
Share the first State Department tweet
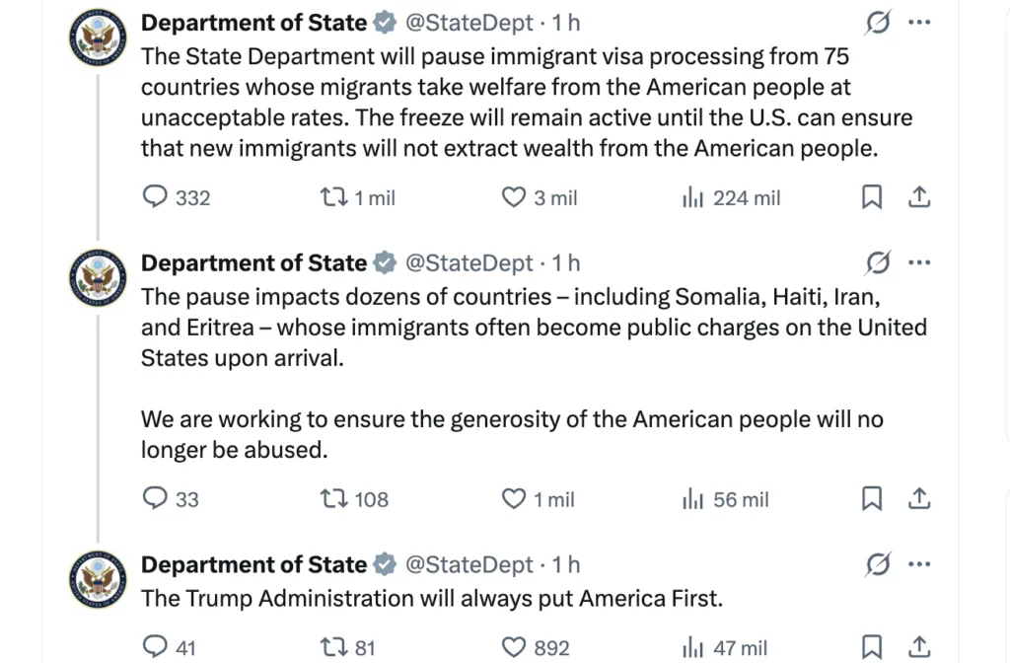[x=919, y=197]
